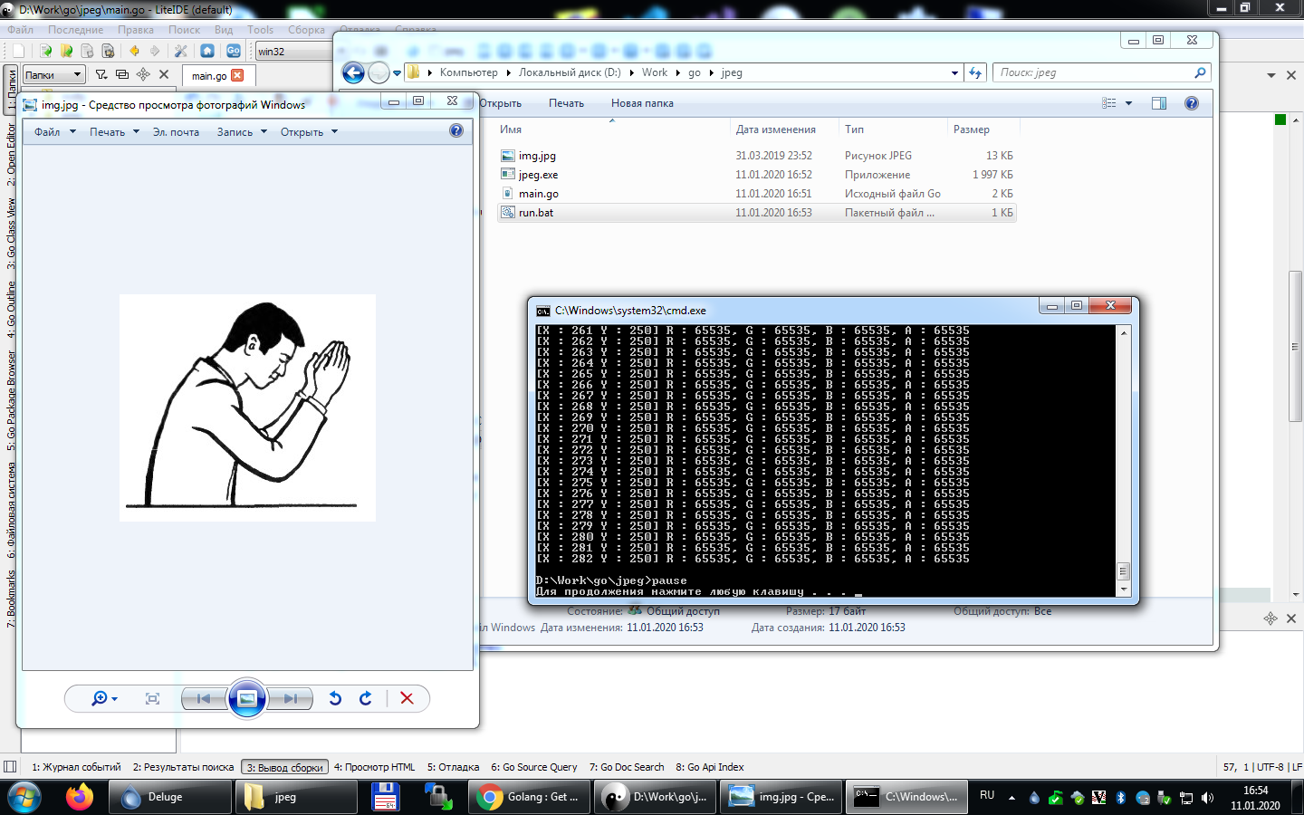1304x815 pixels.
Task: Click actual size icon in Photo Viewer
Action: pyautogui.click(x=152, y=698)
